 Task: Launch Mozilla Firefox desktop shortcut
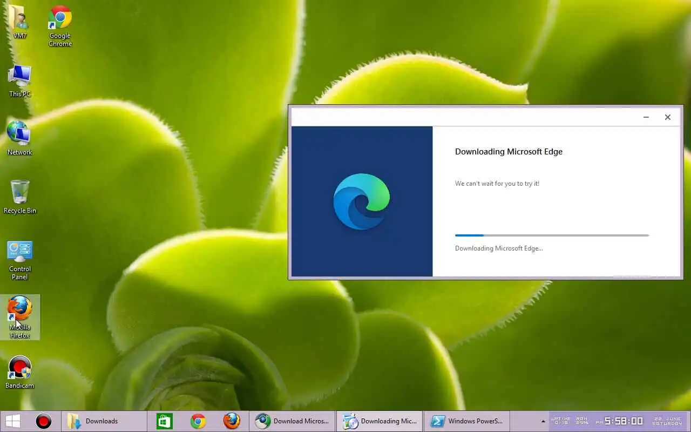click(19, 318)
